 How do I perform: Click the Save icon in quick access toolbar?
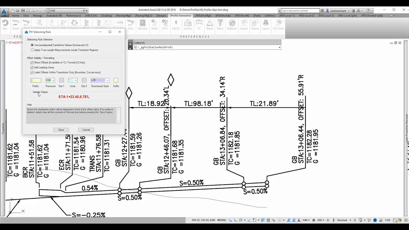click(x=23, y=11)
